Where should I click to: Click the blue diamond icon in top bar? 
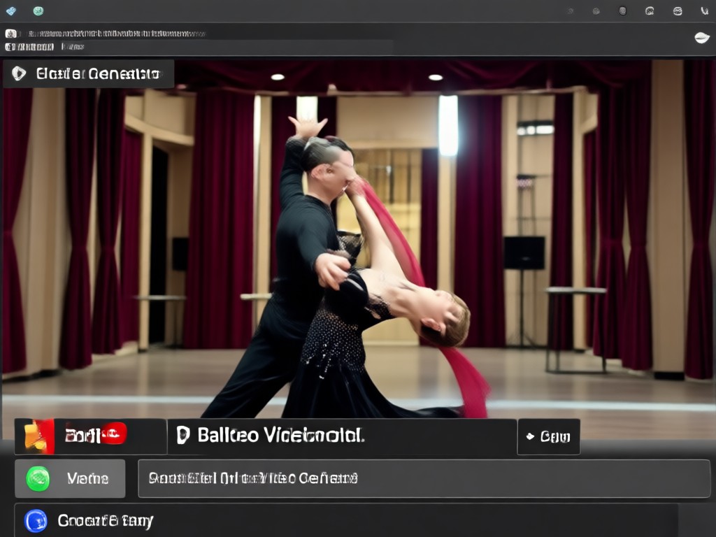pos(11,10)
